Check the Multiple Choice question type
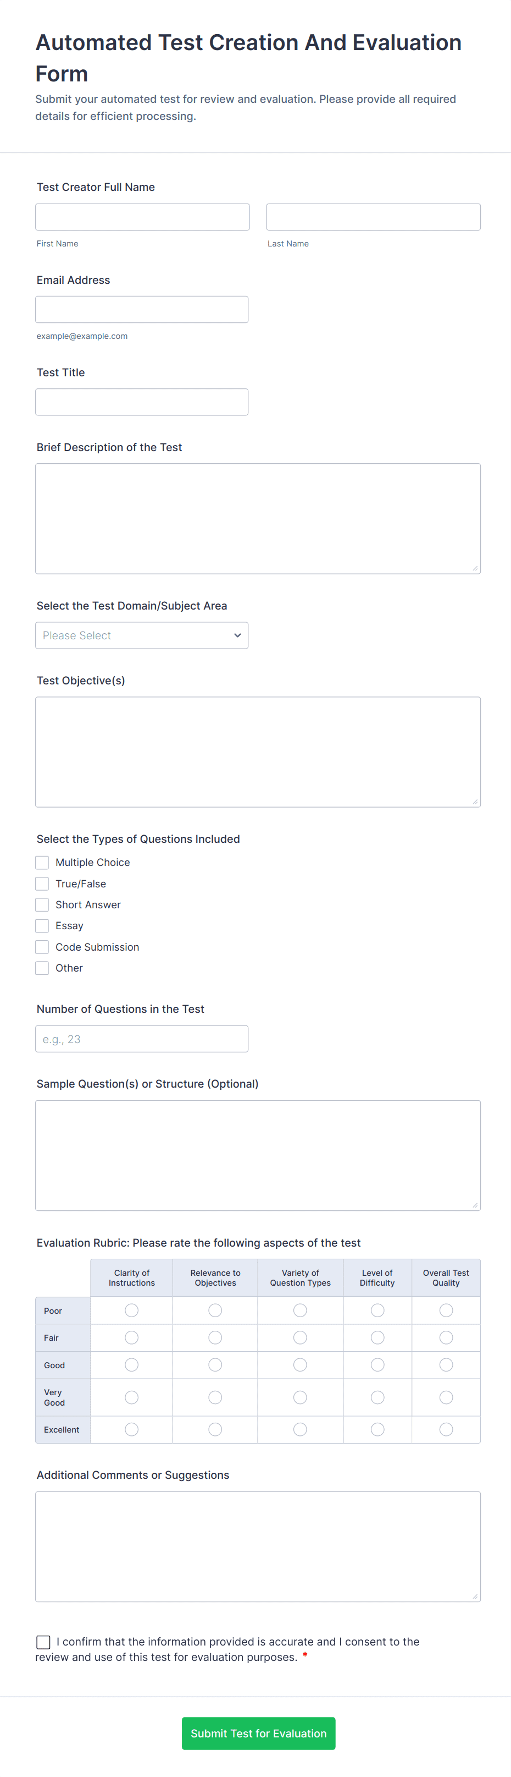 pos(42,862)
